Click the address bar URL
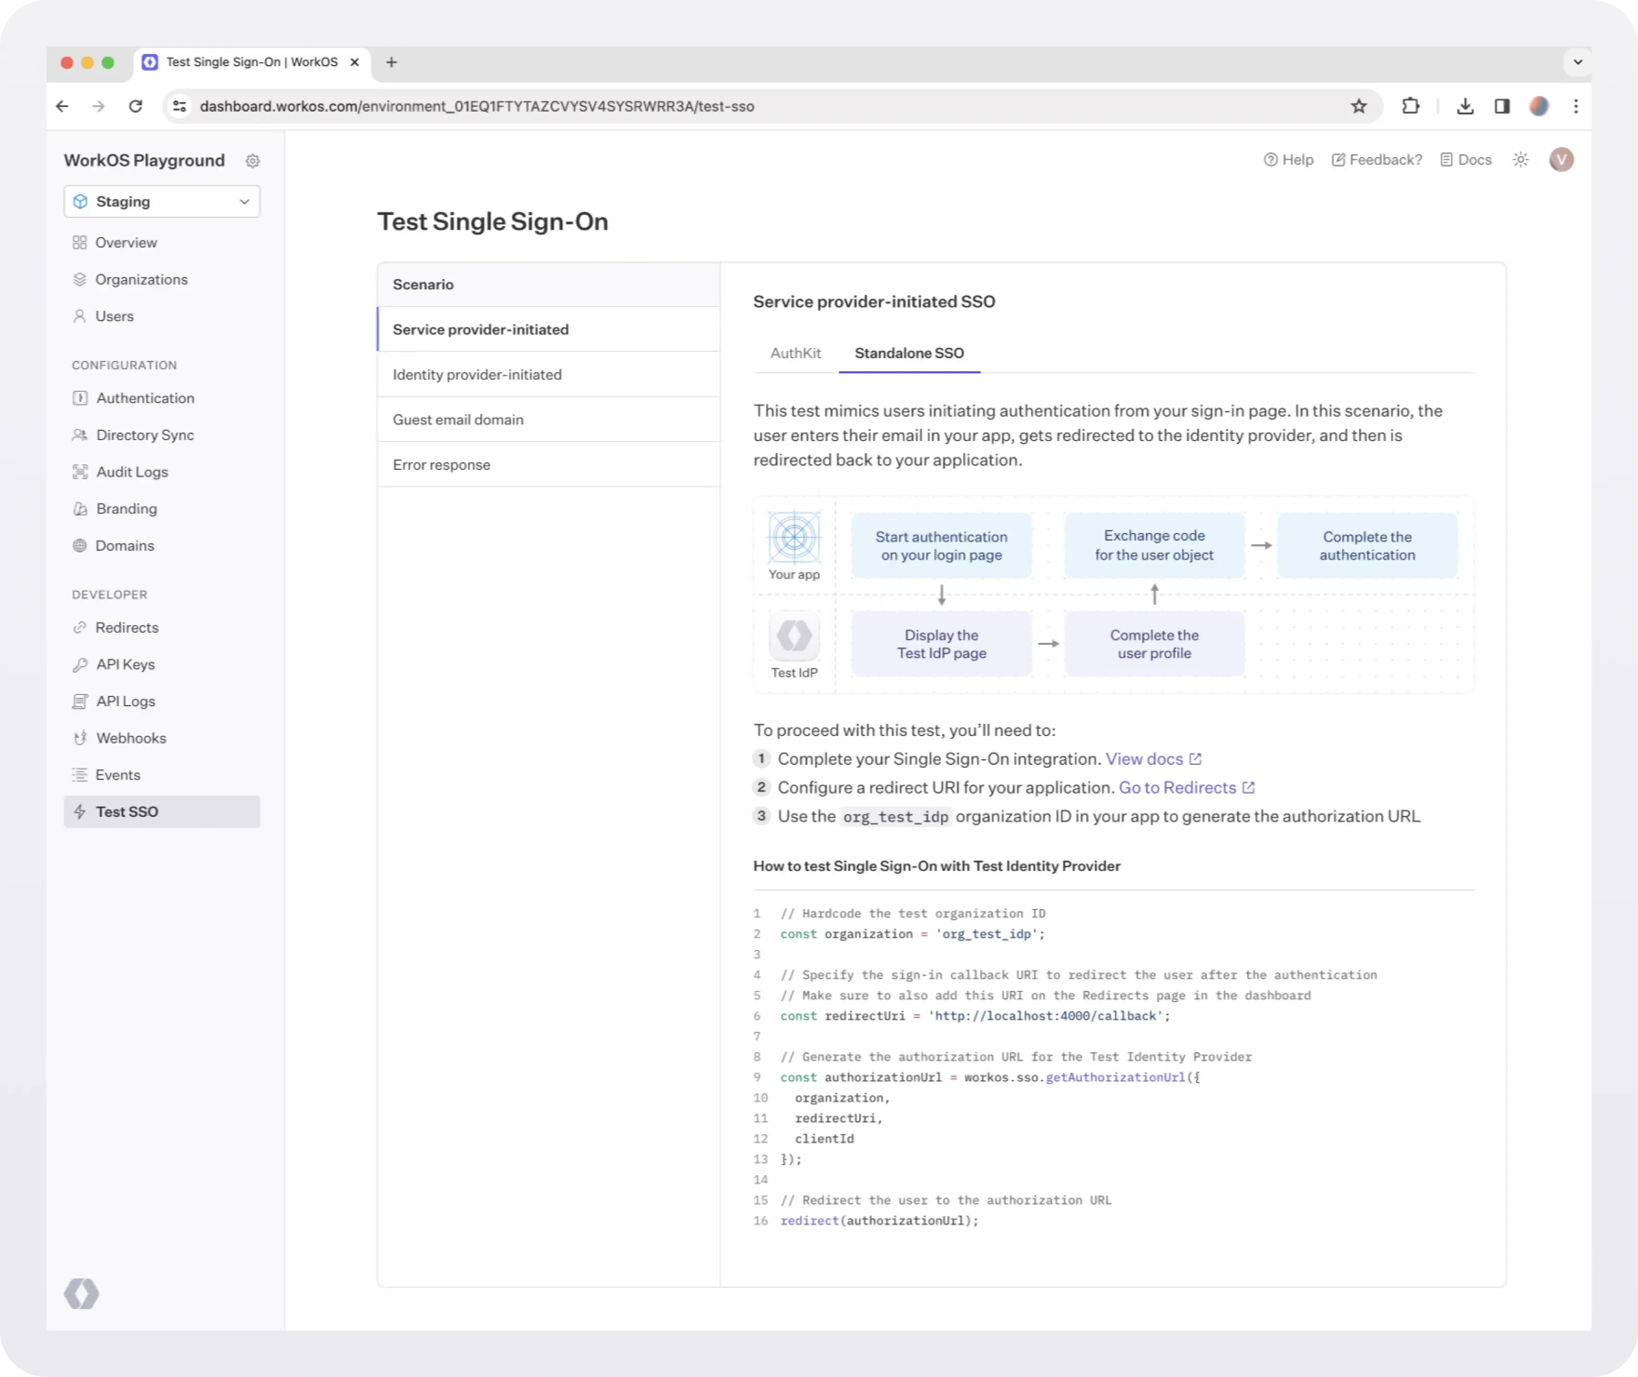Image resolution: width=1638 pixels, height=1377 pixels. 476,106
